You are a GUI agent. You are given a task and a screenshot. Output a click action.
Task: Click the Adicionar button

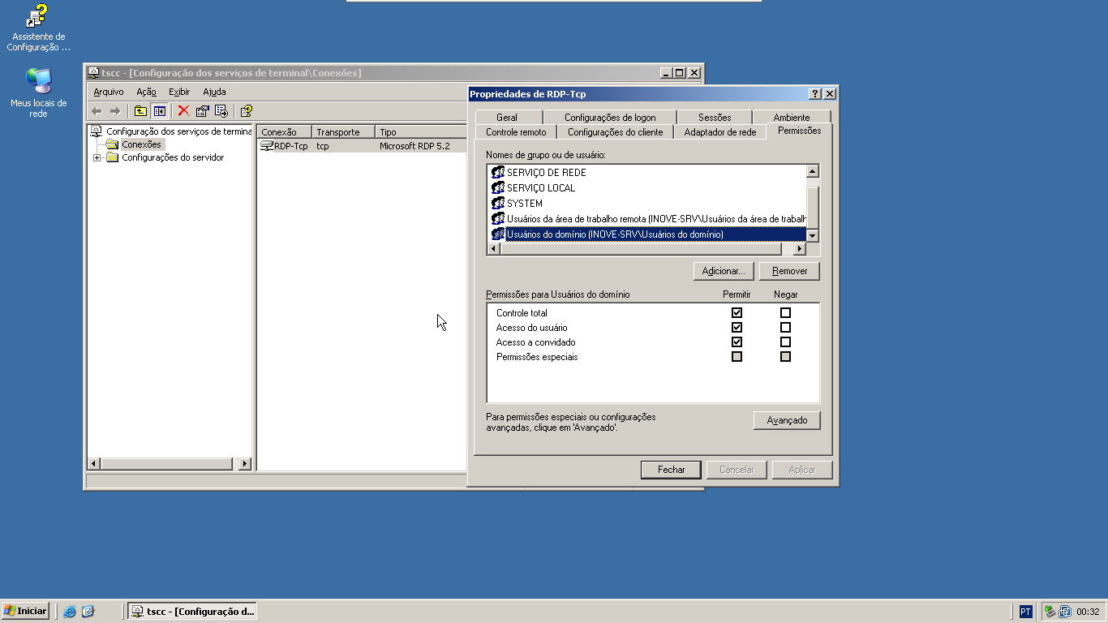[723, 270]
